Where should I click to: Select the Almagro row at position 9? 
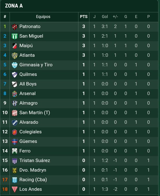pos(79,103)
